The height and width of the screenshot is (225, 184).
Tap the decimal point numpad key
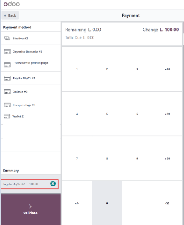coord(137,203)
